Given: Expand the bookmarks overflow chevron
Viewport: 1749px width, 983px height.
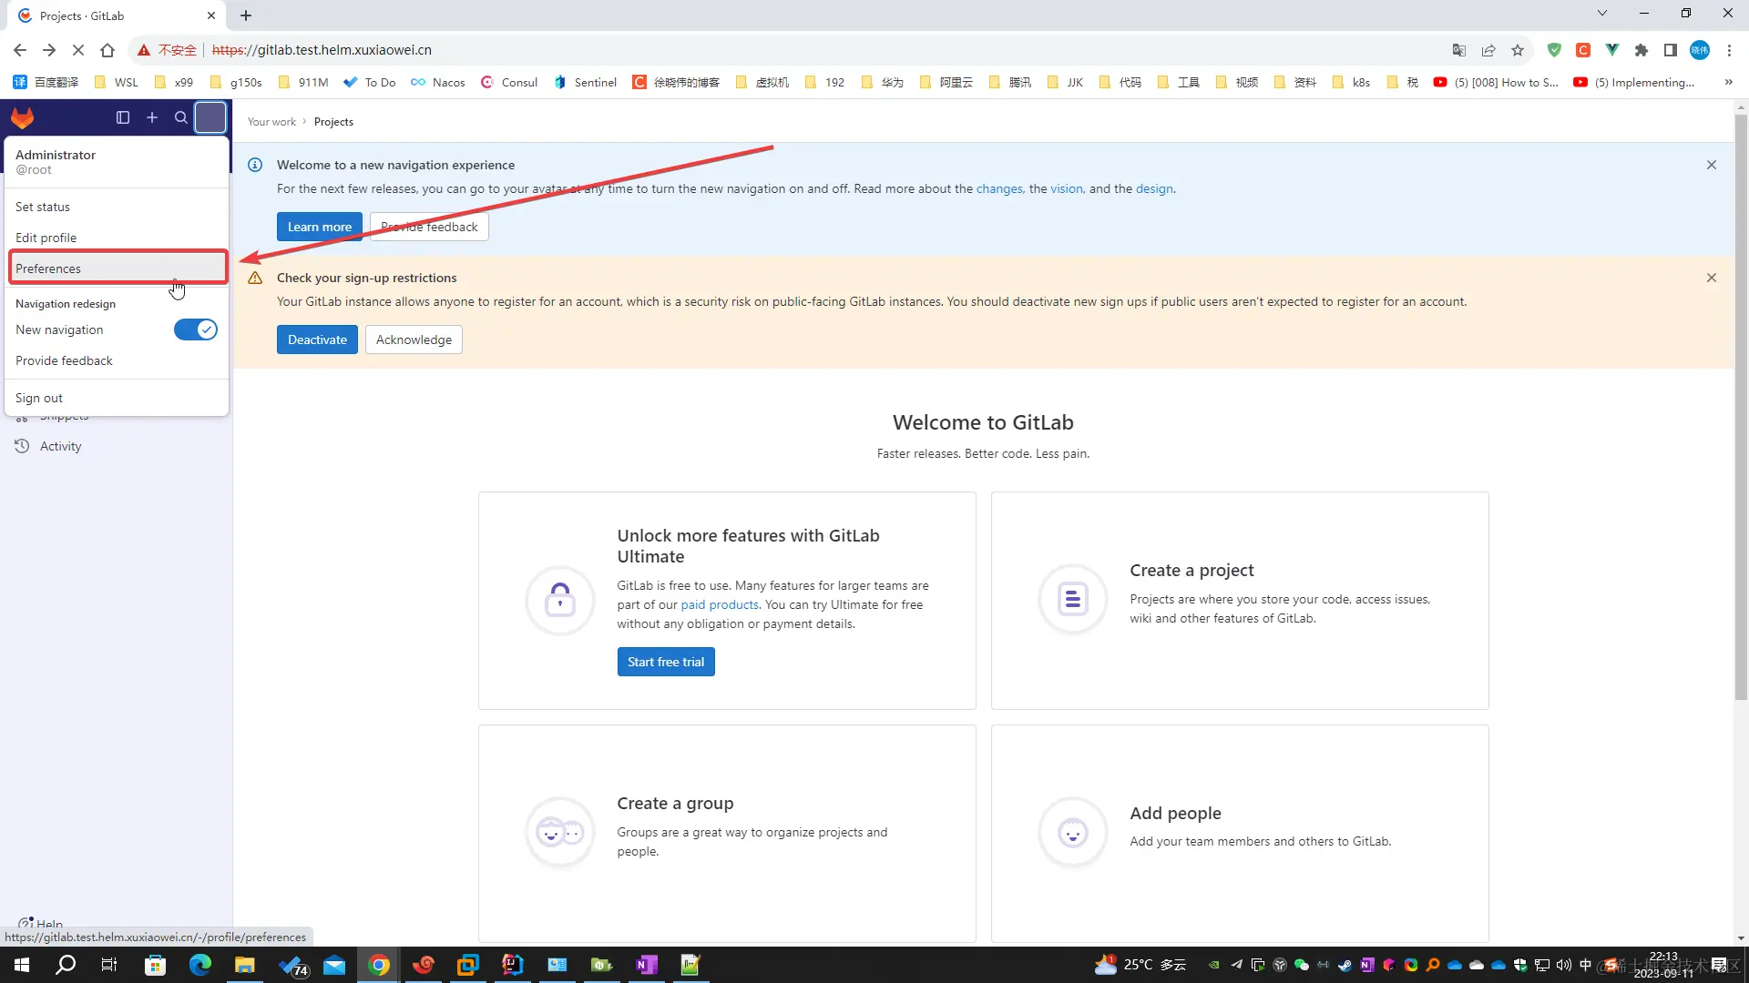Looking at the screenshot, I should click(x=1728, y=82).
